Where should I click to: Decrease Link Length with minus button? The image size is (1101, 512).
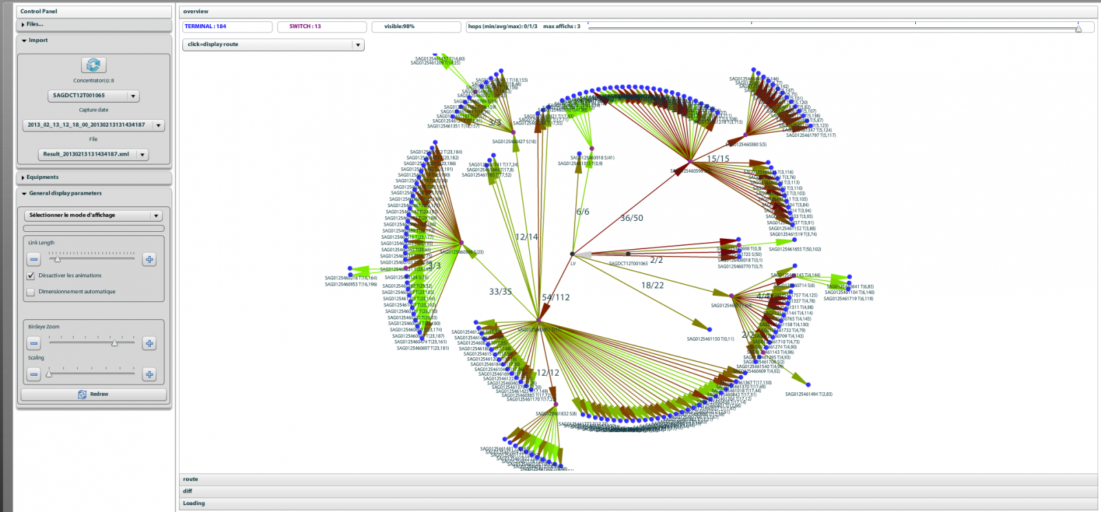click(34, 259)
